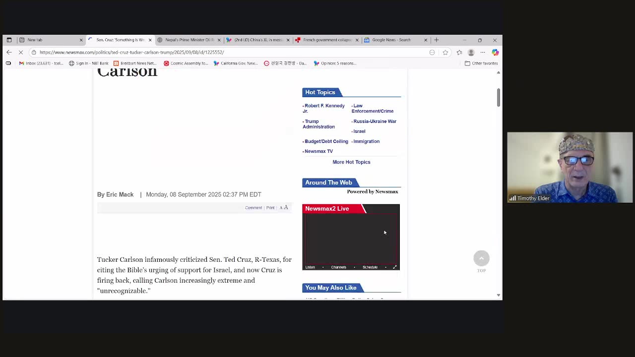Screen dimensions: 635x357
Task: Open Israel hot topic link
Action: point(359,131)
